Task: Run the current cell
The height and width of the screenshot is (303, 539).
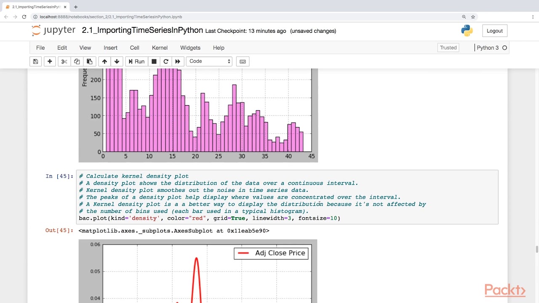Action: tap(136, 61)
